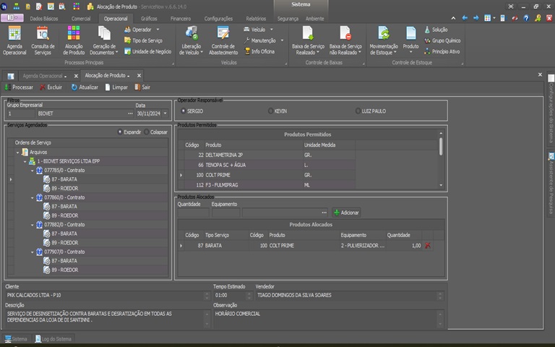Collapse the 077785/0 - Contrato tree node
This screenshot has height=347, width=555.
click(33, 171)
